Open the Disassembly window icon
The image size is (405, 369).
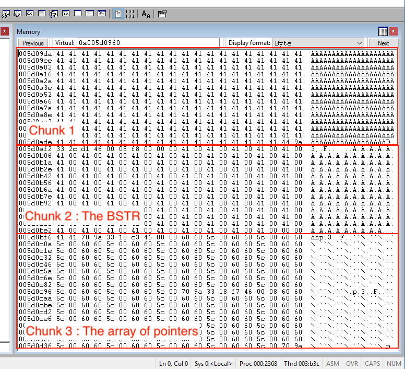66,14
